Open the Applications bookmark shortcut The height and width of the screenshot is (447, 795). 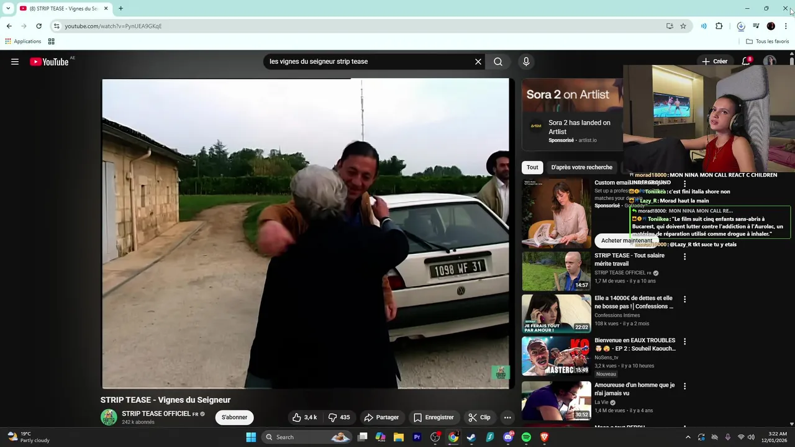pos(23,42)
